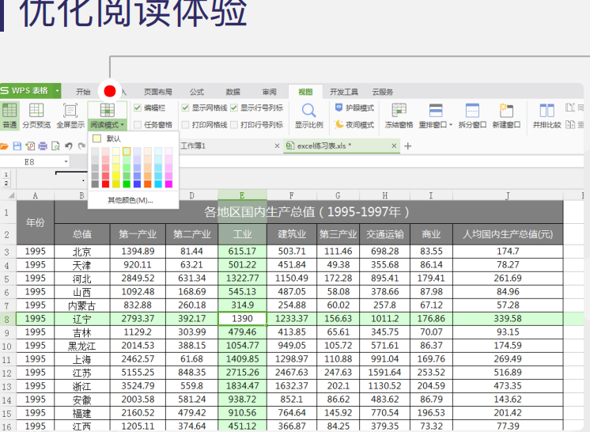The width and height of the screenshot is (590, 432).
Task: Toggle 显示行号列标 show headings checkbox
Action: (x=233, y=108)
